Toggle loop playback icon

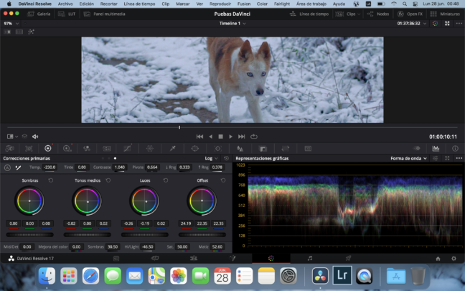pyautogui.click(x=254, y=136)
